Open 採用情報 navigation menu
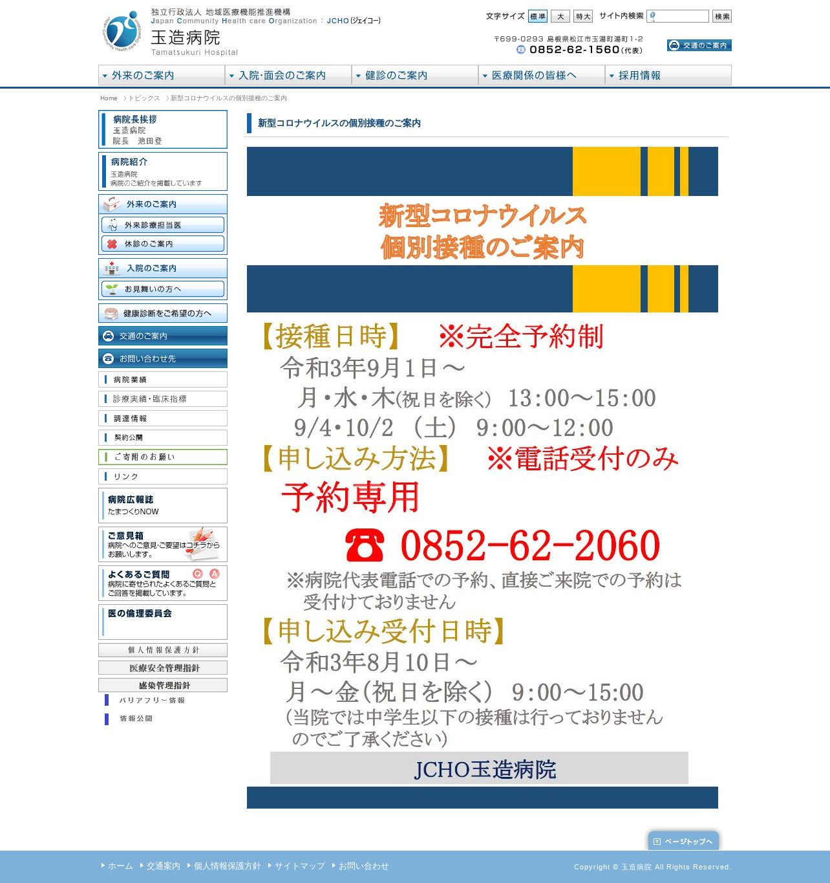Viewport: 830px width, 883px height. click(x=668, y=75)
